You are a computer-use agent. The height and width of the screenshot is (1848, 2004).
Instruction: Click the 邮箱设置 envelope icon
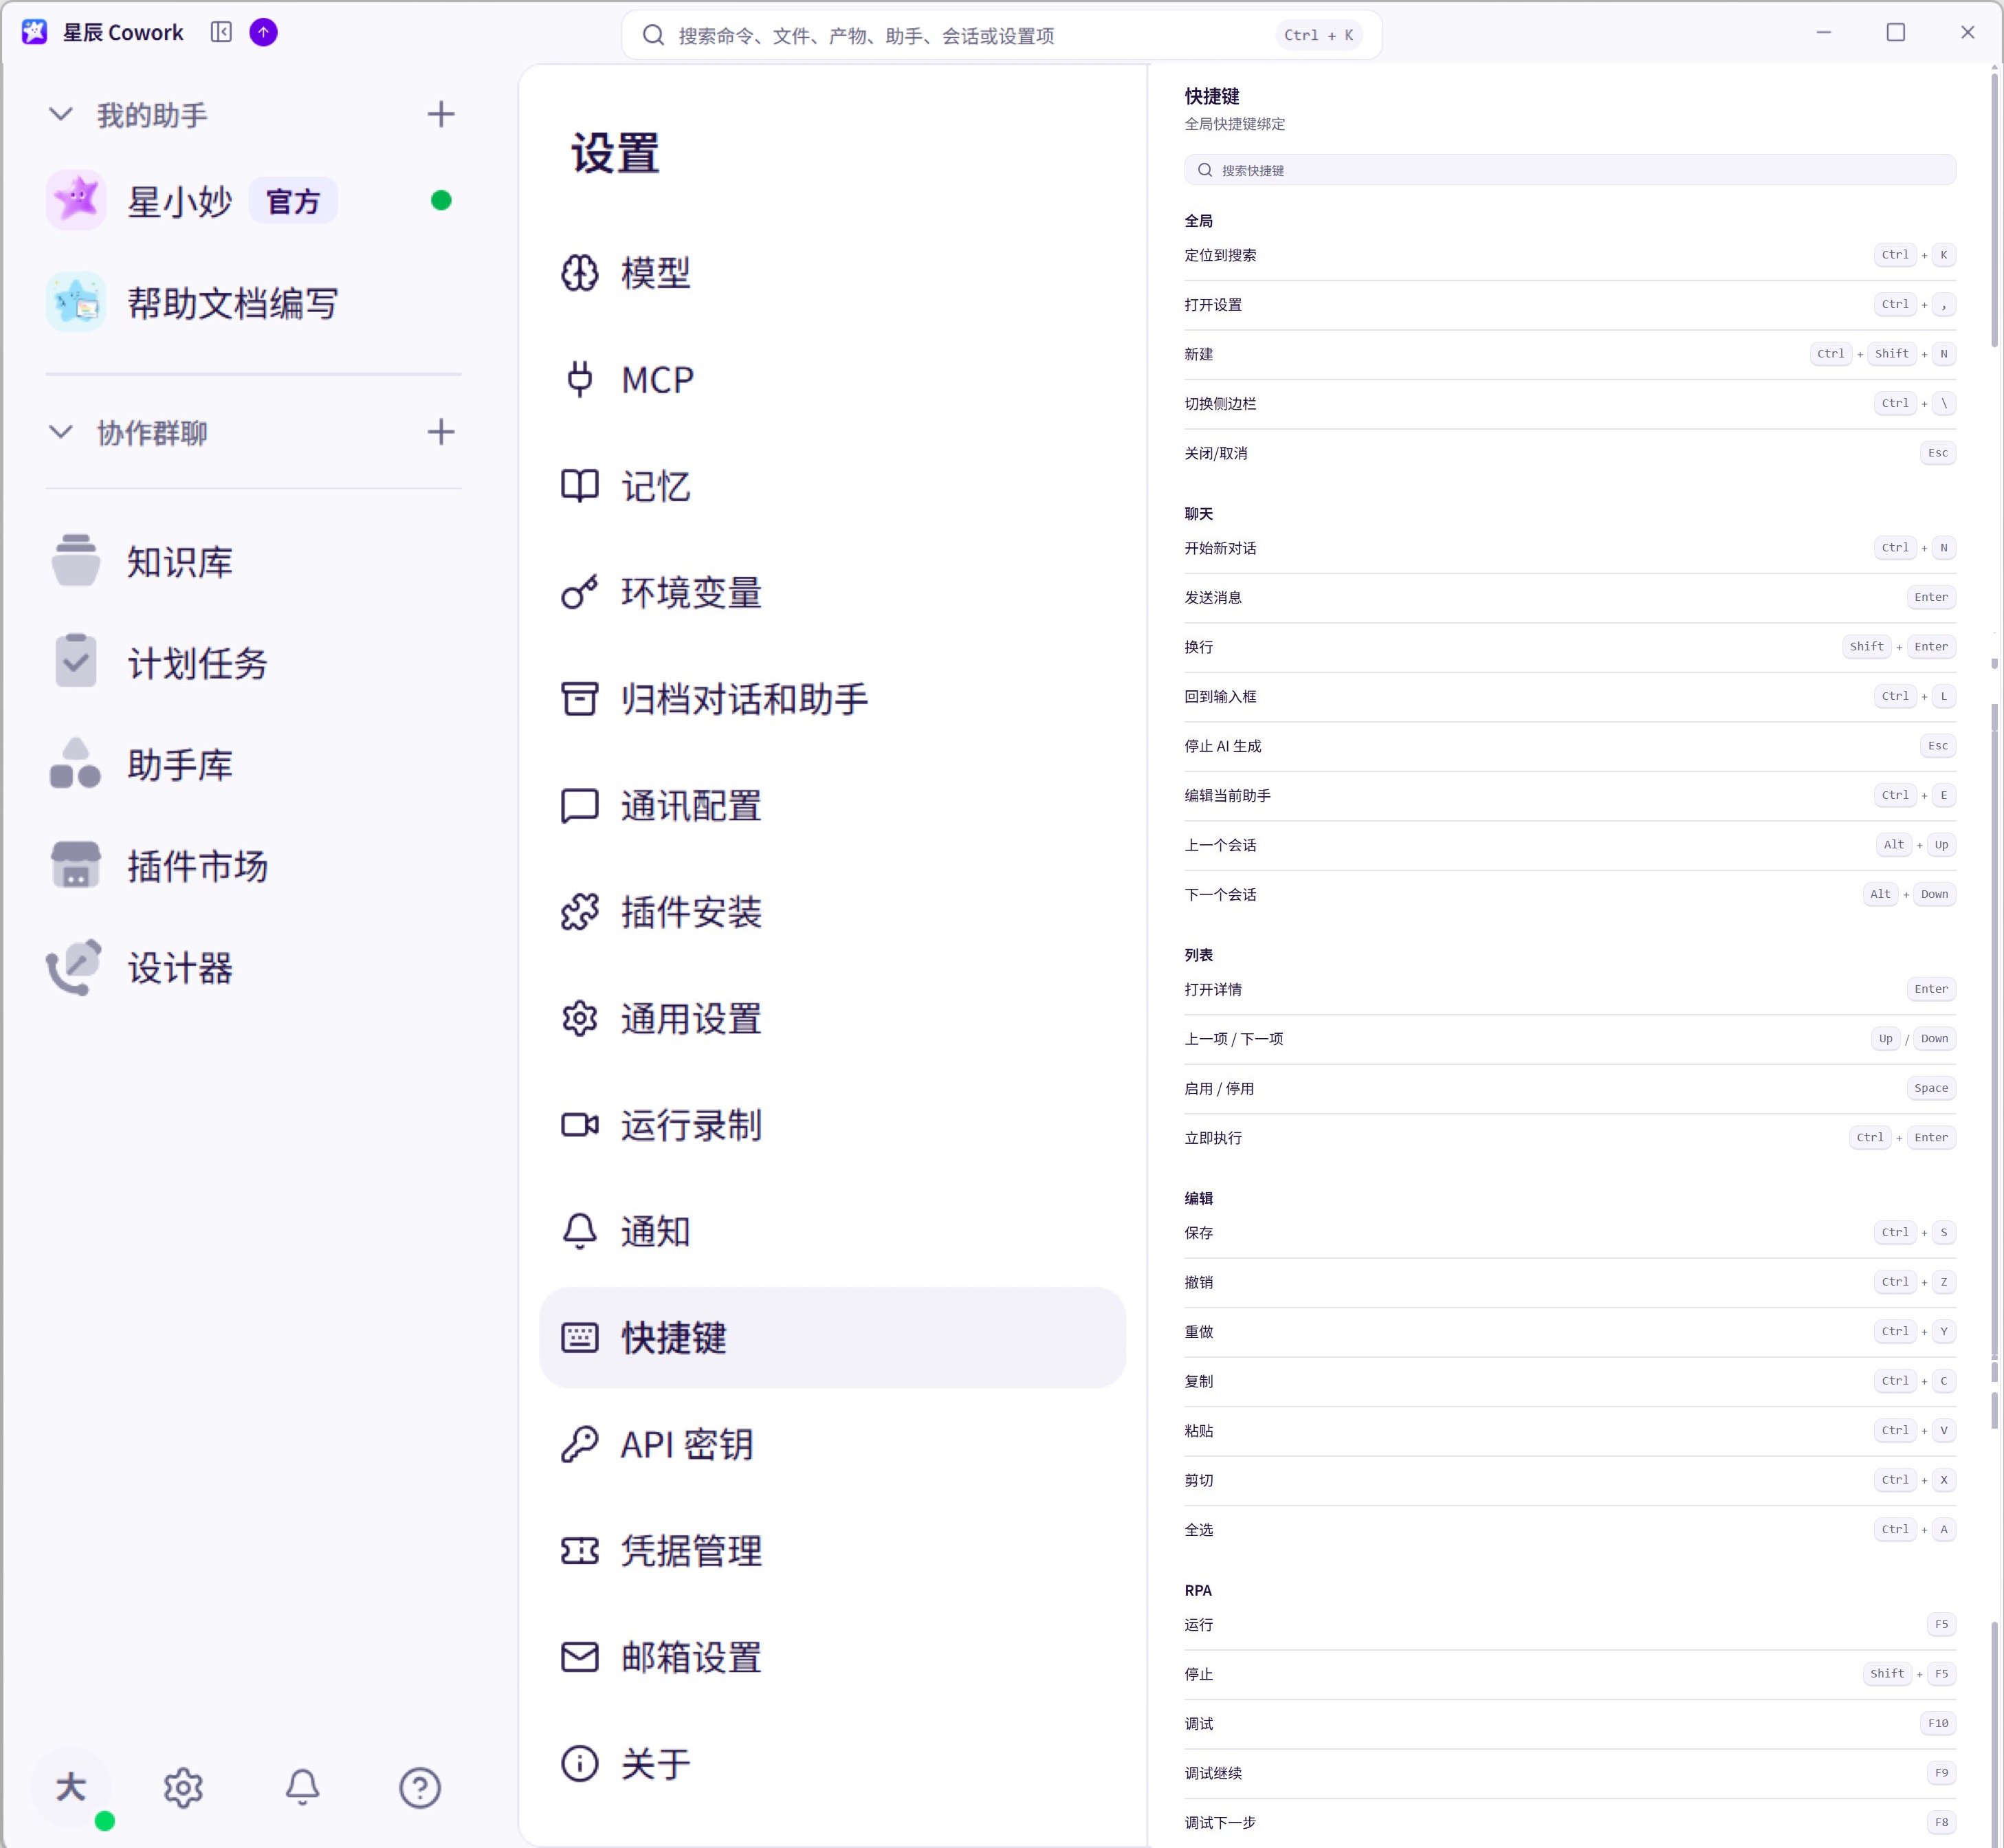click(x=580, y=1657)
